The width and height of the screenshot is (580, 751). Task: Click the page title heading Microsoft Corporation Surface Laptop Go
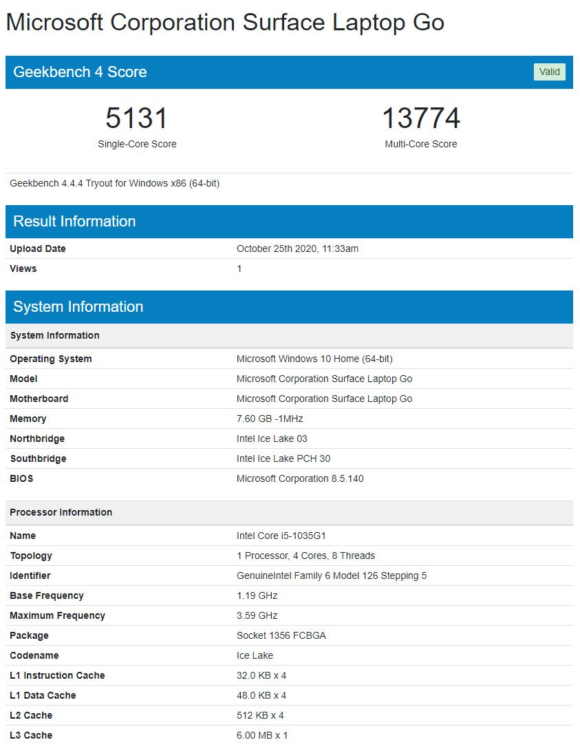click(x=225, y=23)
